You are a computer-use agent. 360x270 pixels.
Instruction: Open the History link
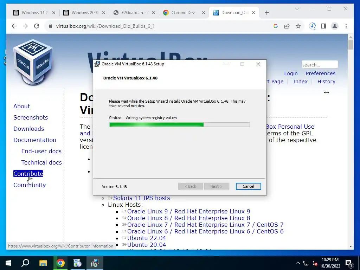pos(326,82)
